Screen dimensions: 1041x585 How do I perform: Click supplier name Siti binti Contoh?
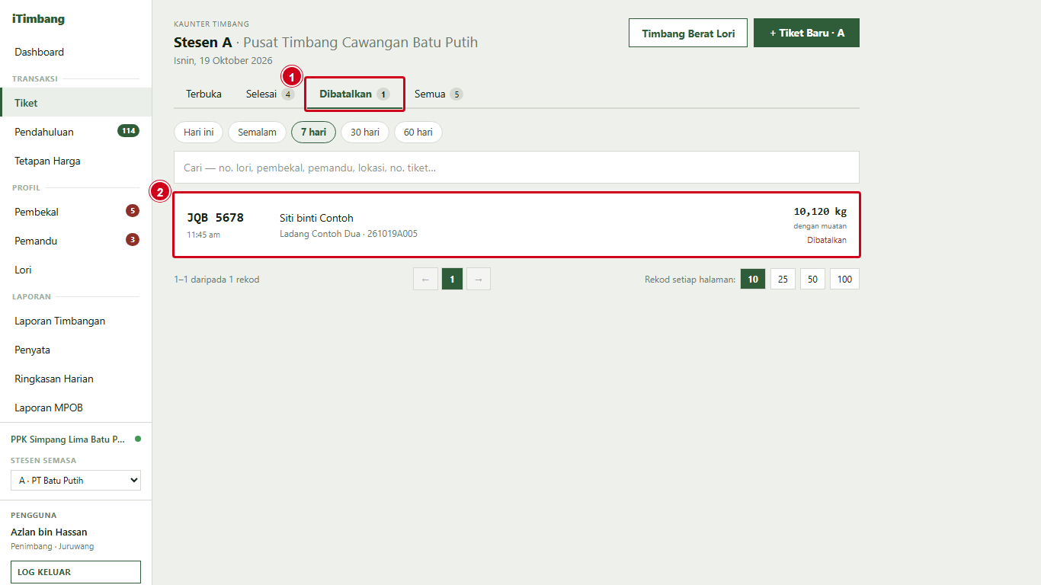point(316,218)
